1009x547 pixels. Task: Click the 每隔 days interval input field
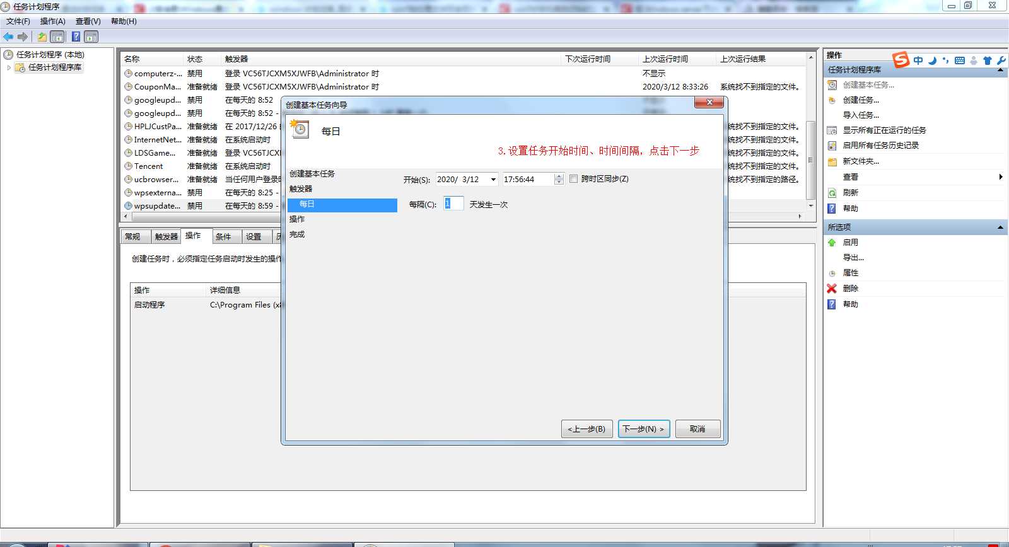(x=453, y=204)
